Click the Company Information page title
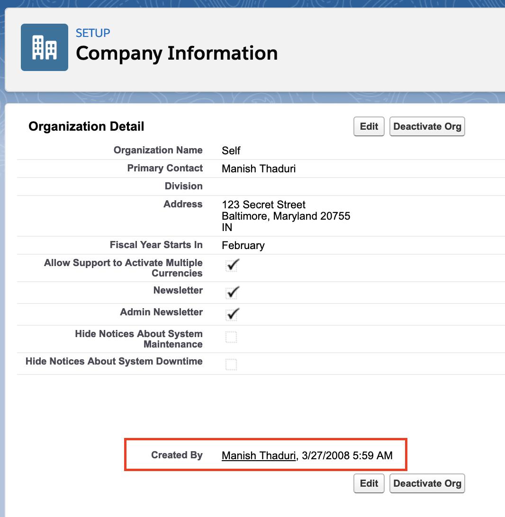 [177, 53]
